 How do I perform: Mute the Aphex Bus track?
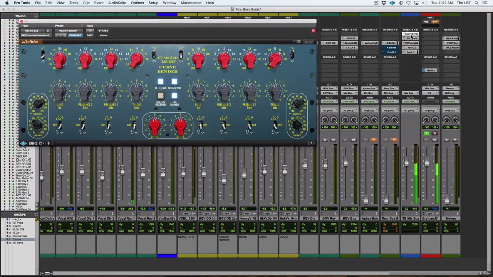[x=374, y=140]
